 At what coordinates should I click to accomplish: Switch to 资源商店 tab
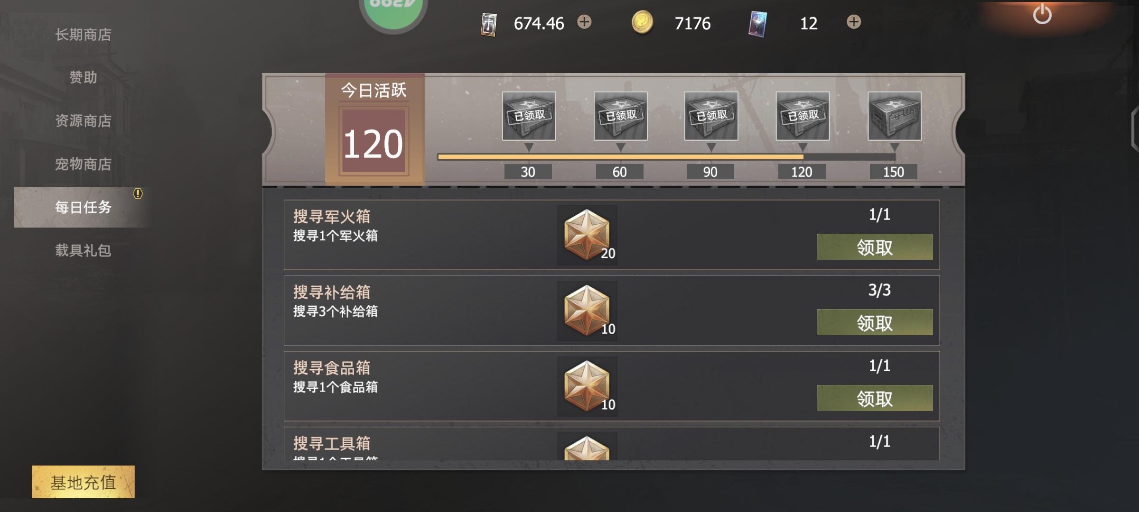83,121
